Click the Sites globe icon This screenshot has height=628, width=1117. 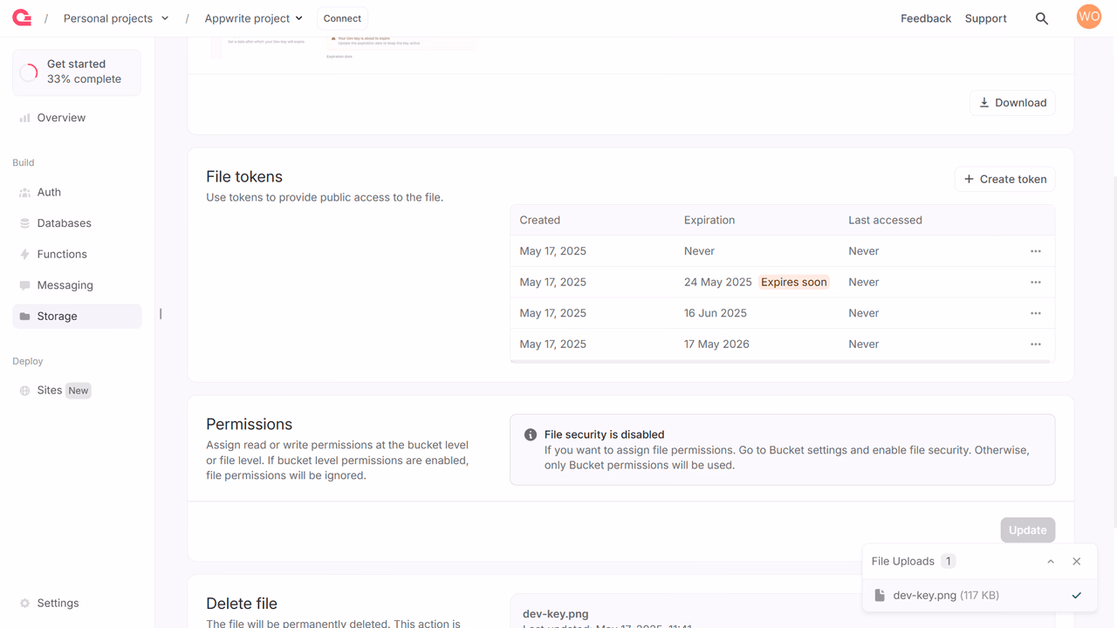pyautogui.click(x=24, y=391)
